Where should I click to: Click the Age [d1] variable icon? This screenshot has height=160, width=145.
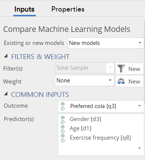63,129
